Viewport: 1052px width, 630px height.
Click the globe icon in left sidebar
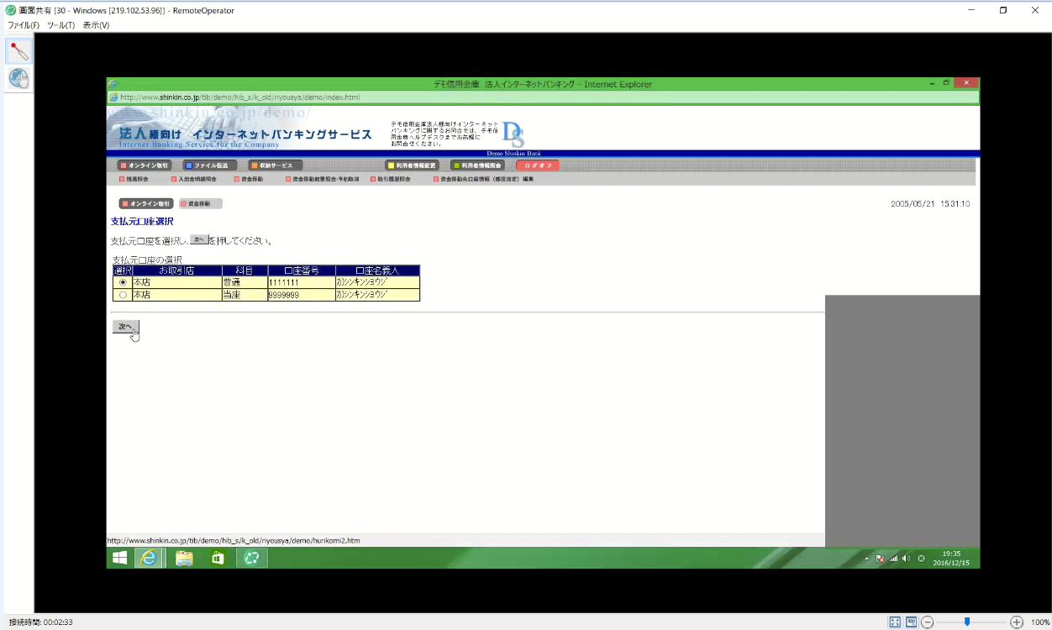click(x=18, y=79)
